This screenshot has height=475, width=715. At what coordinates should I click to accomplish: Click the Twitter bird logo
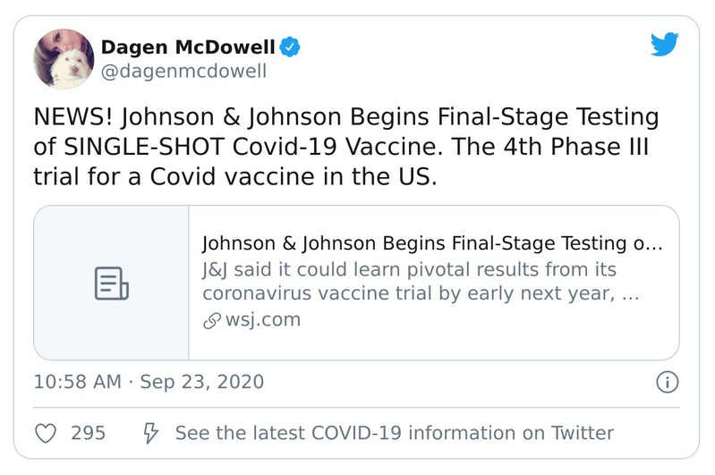pos(665,46)
